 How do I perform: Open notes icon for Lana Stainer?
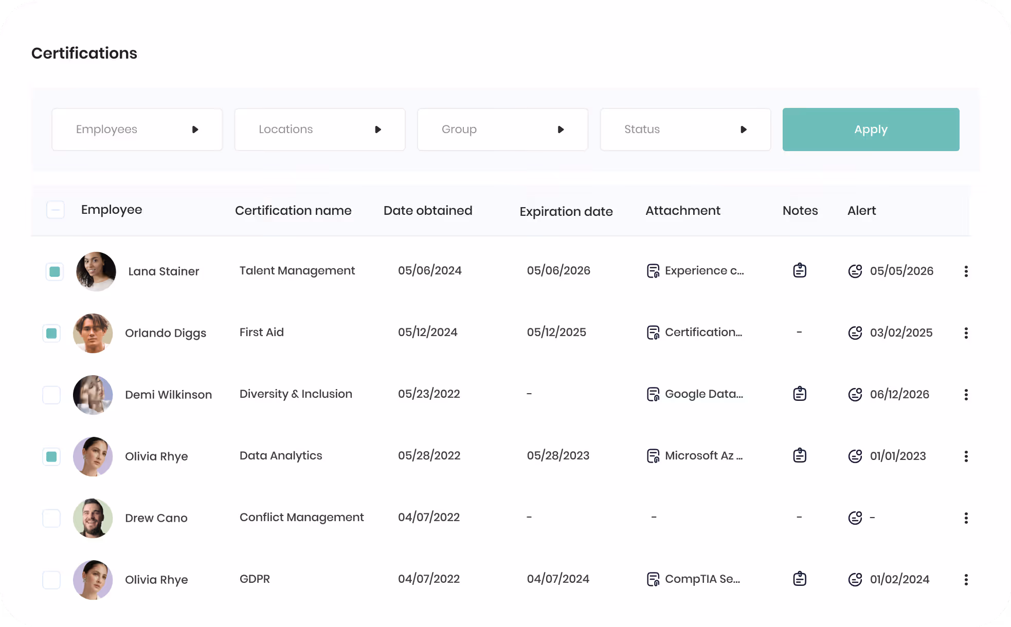click(800, 270)
